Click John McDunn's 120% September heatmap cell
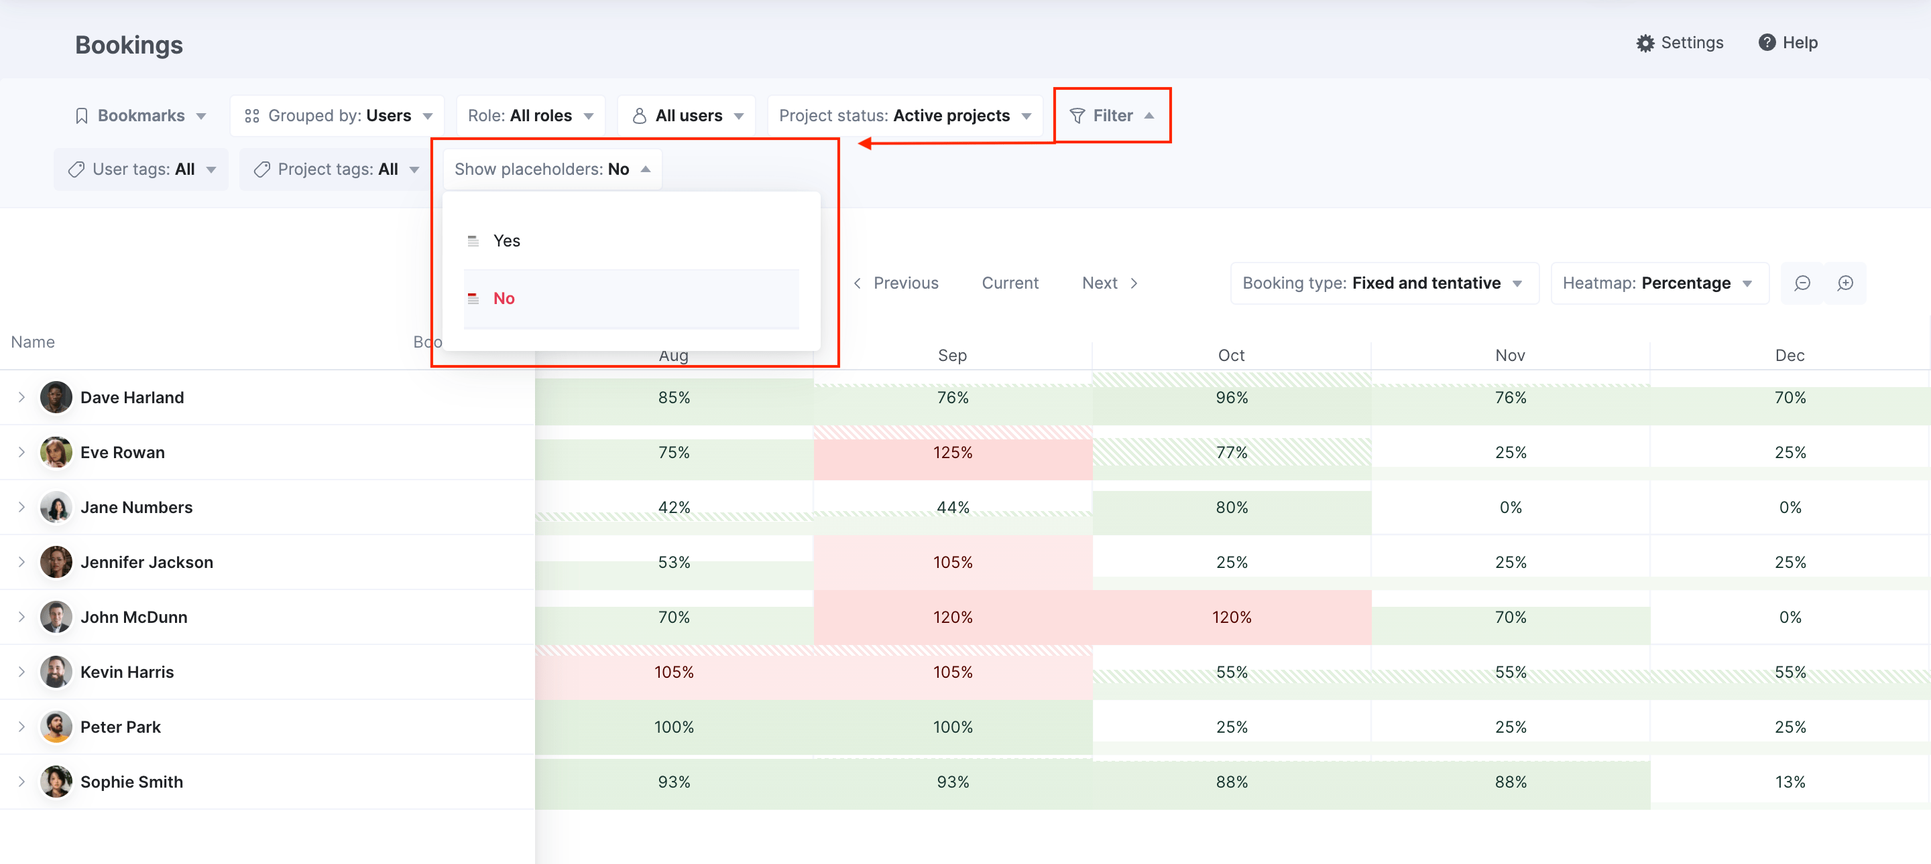Screen dimensions: 1931x864 point(953,617)
